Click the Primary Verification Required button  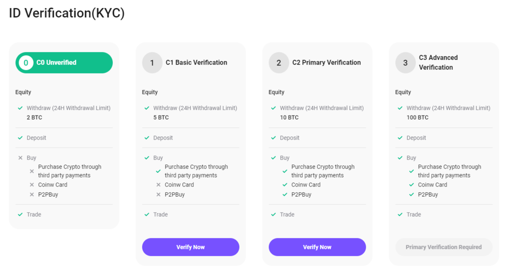(443, 247)
